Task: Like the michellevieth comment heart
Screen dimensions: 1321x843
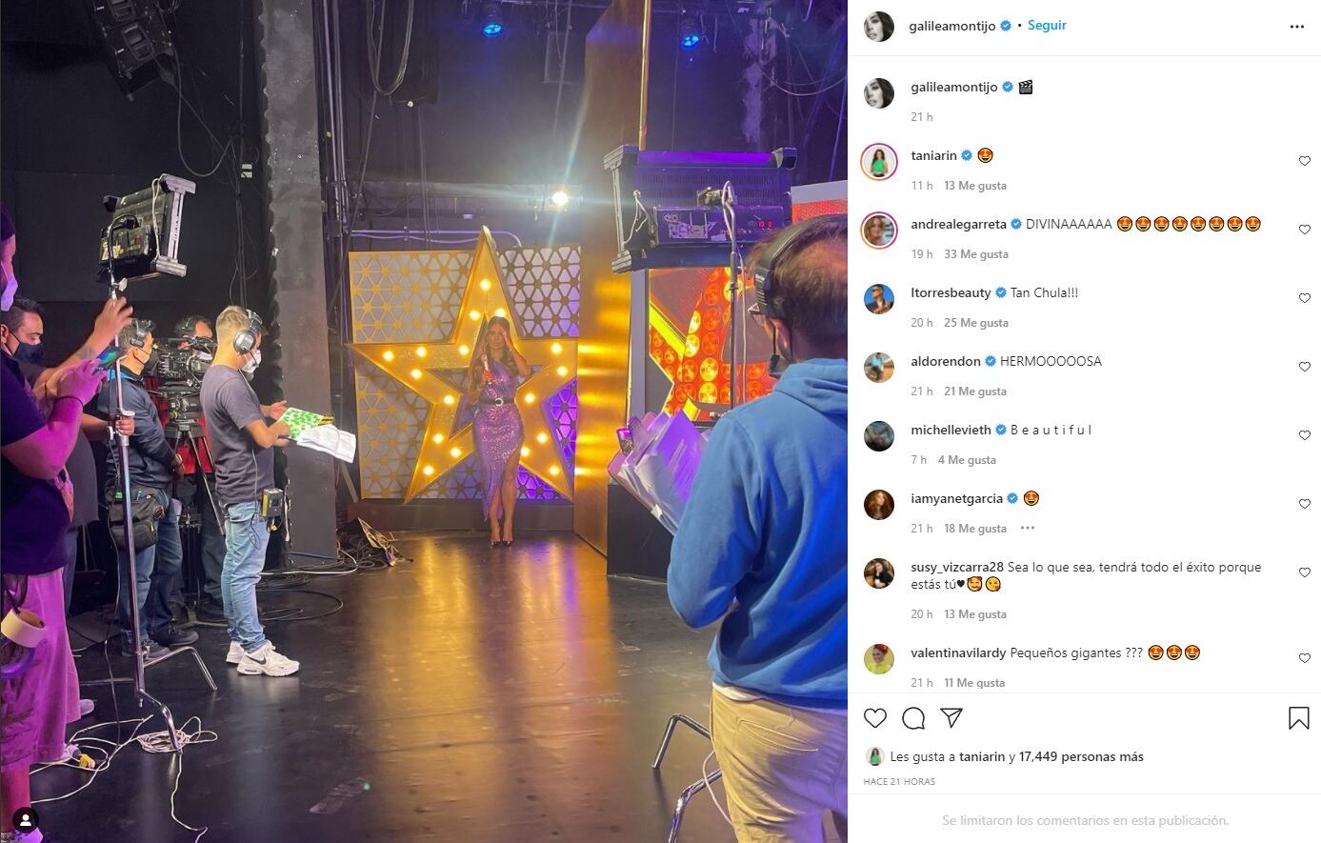Action: (x=1305, y=435)
